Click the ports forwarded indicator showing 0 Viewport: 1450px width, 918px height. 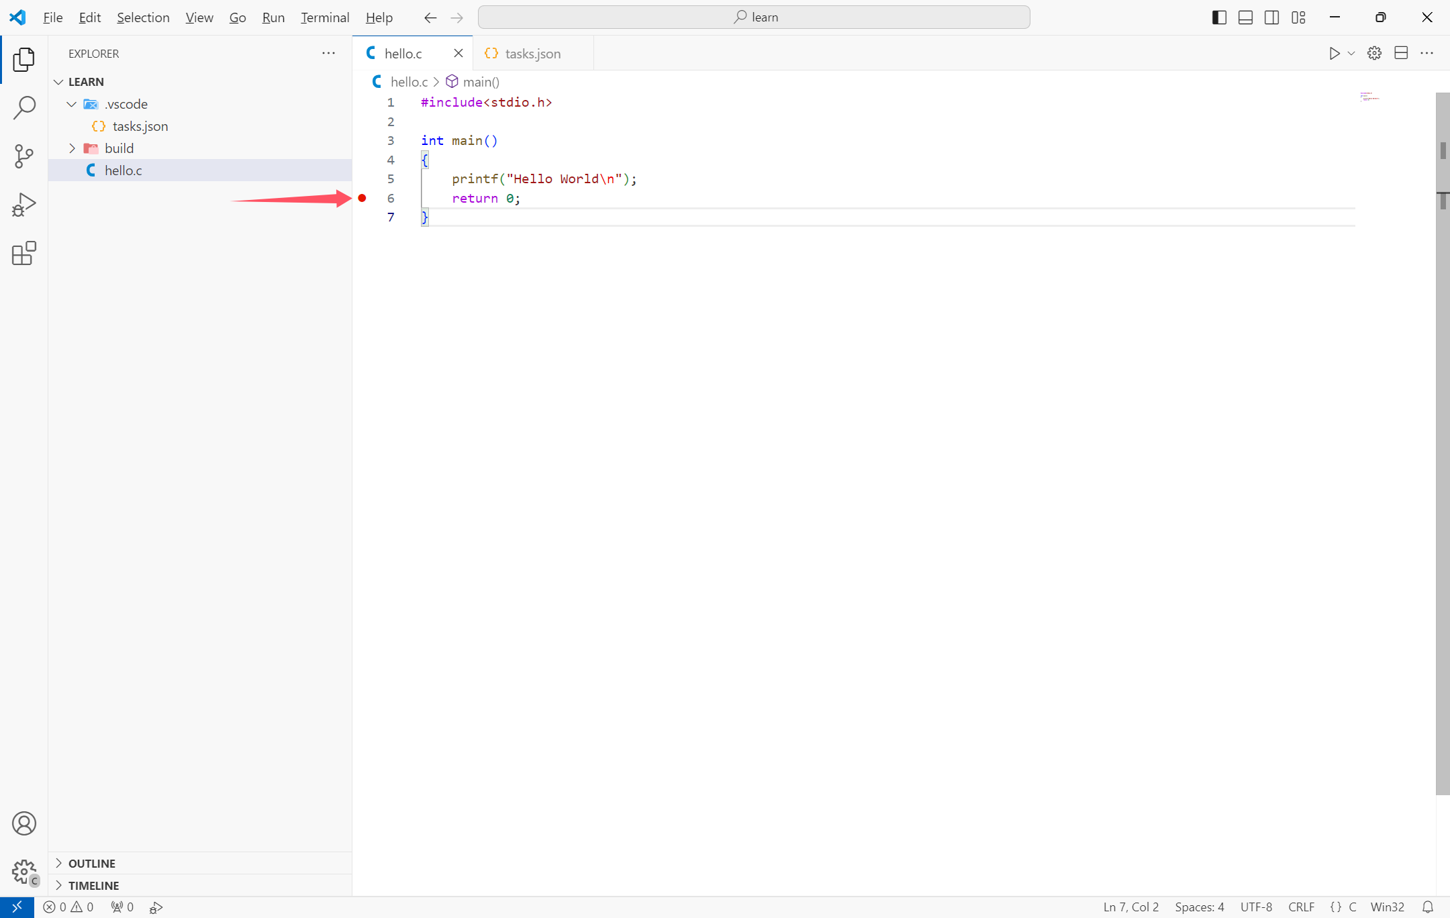point(122,907)
